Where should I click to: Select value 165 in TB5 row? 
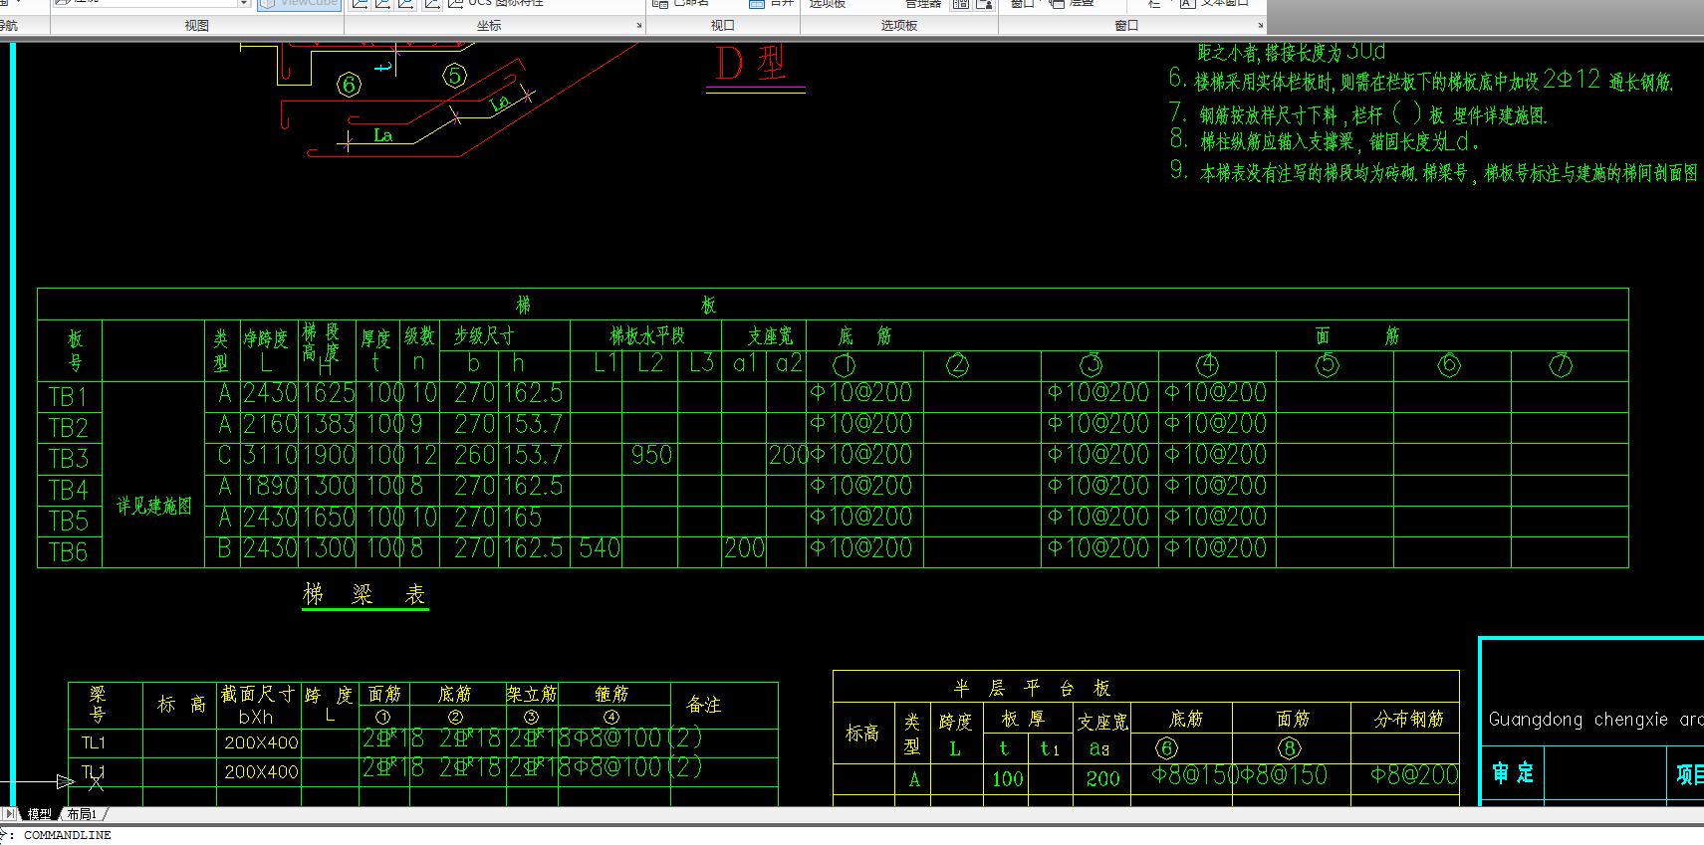tap(522, 518)
